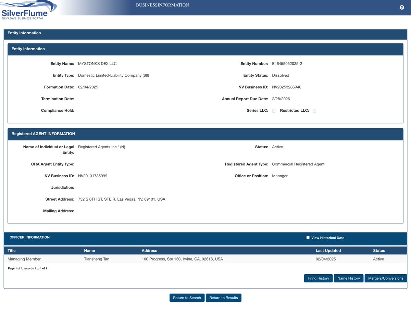Screen dimensions: 411x316
Task: Toggle the Series LLC checkbox
Action: tap(274, 111)
